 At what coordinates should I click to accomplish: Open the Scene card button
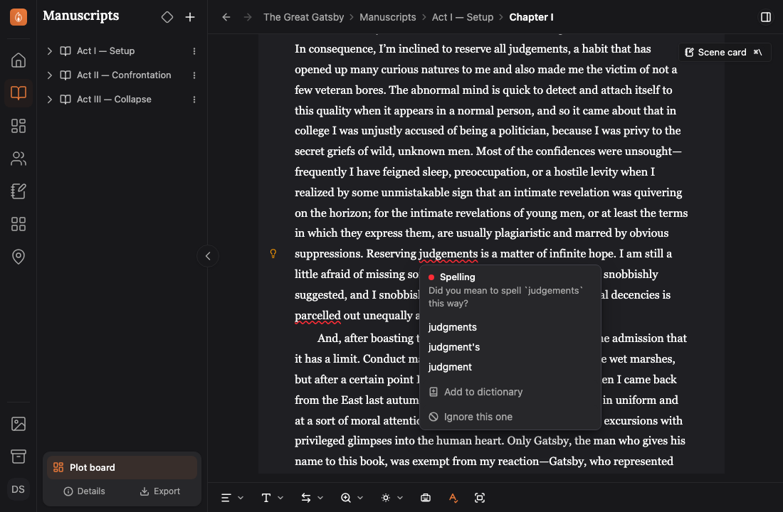click(x=725, y=53)
